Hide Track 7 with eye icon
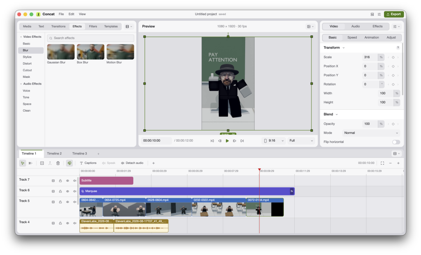Screen dimensions: 421x255 pos(68,181)
